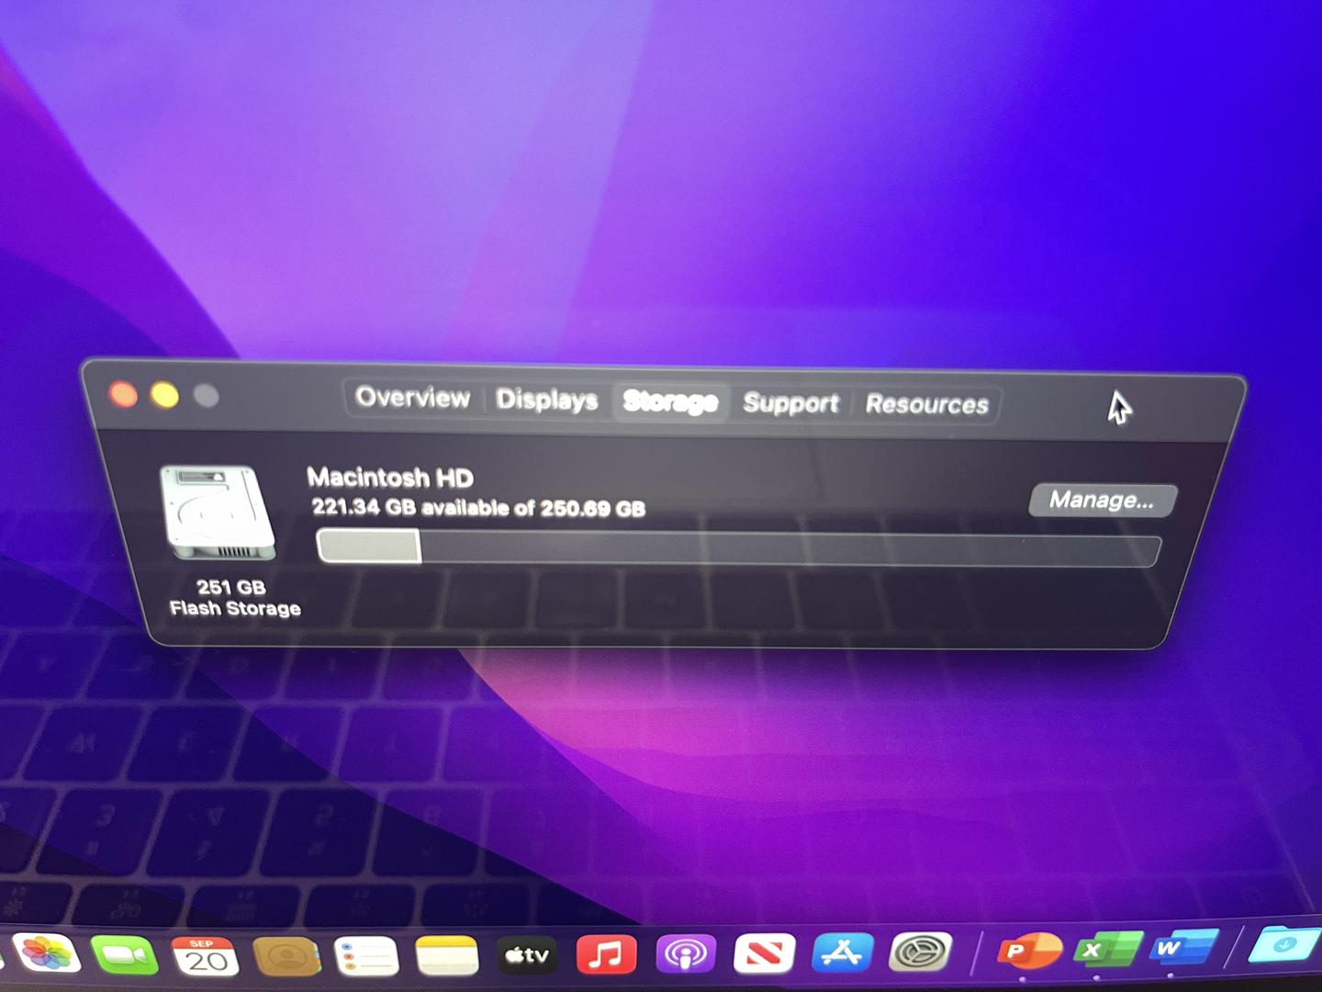The height and width of the screenshot is (992, 1322).
Task: Go to the Support tab
Action: point(790,403)
